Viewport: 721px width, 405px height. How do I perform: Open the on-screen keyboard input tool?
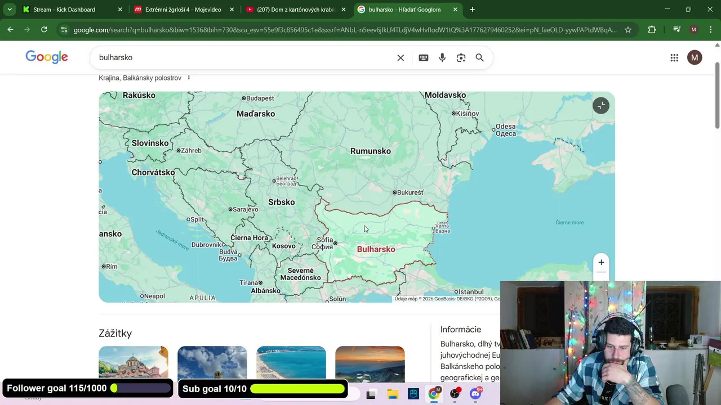pyautogui.click(x=424, y=57)
